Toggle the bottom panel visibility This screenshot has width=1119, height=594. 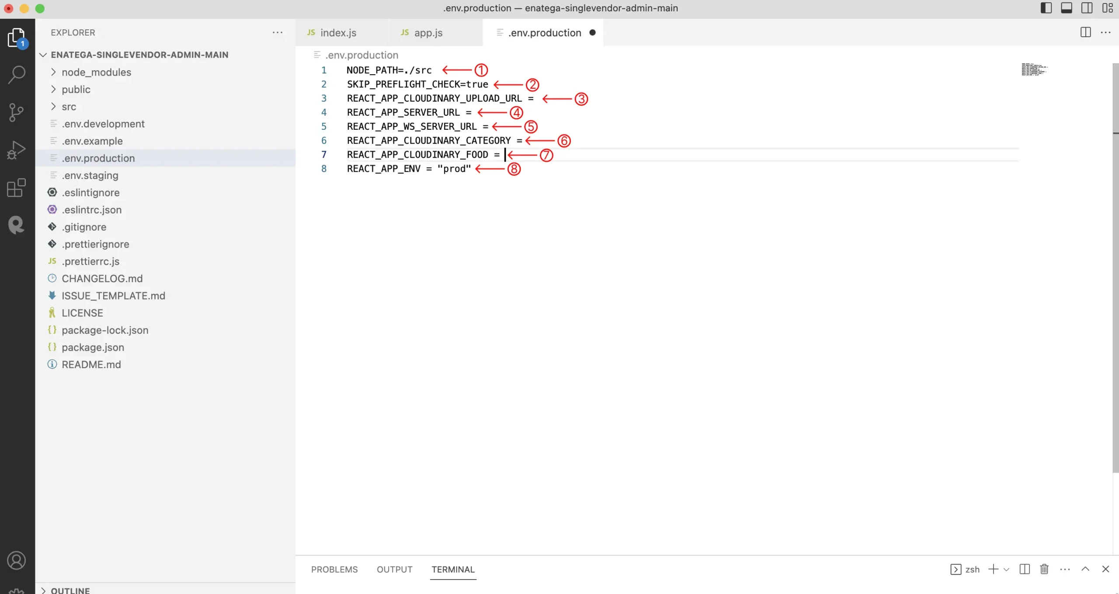(1067, 8)
